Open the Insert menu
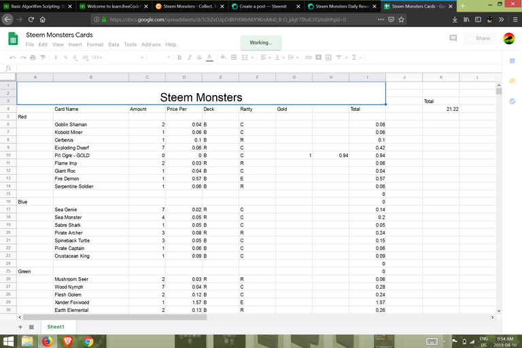522x348 pixels. [x=75, y=45]
